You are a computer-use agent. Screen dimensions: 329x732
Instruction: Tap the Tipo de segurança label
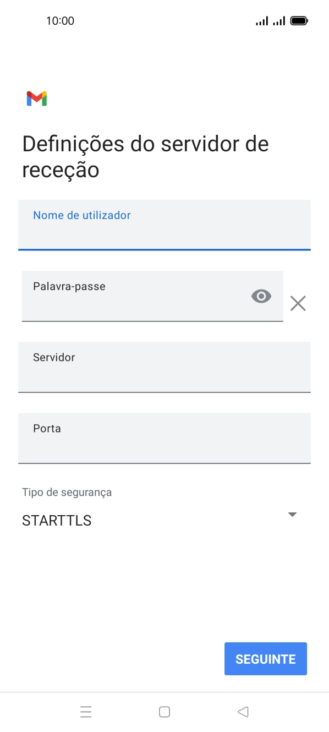[66, 492]
